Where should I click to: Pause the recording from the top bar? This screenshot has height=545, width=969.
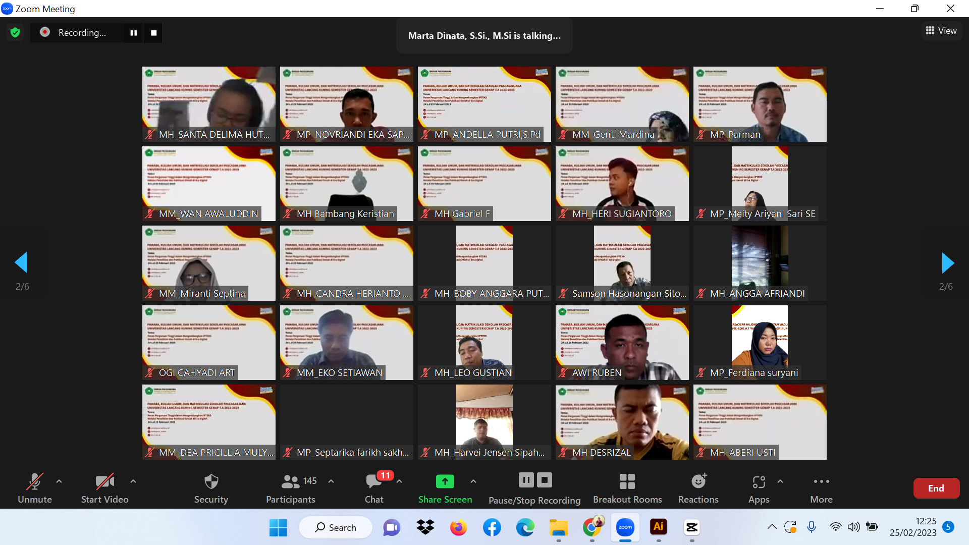click(134, 33)
